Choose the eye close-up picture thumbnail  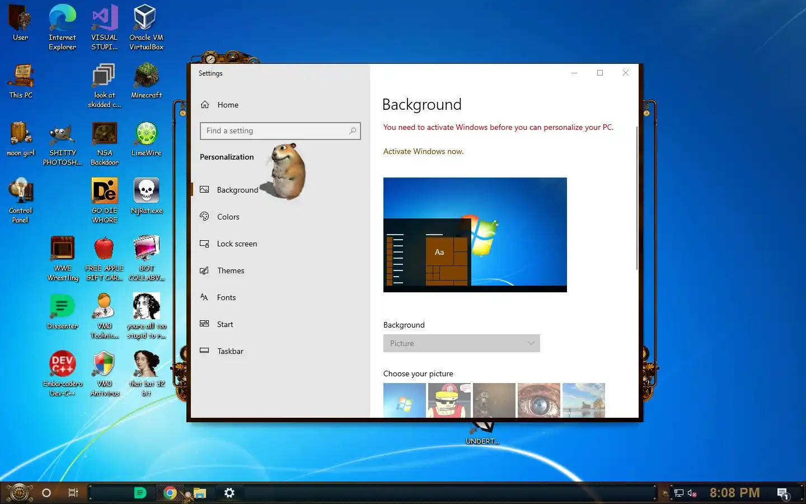pyautogui.click(x=539, y=400)
